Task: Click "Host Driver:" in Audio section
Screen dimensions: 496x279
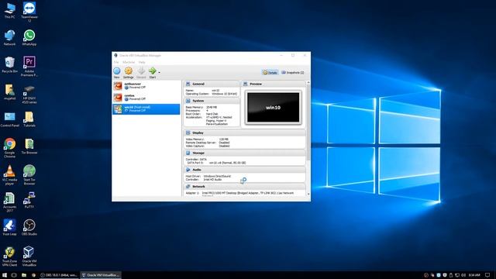Action: click(x=193, y=176)
